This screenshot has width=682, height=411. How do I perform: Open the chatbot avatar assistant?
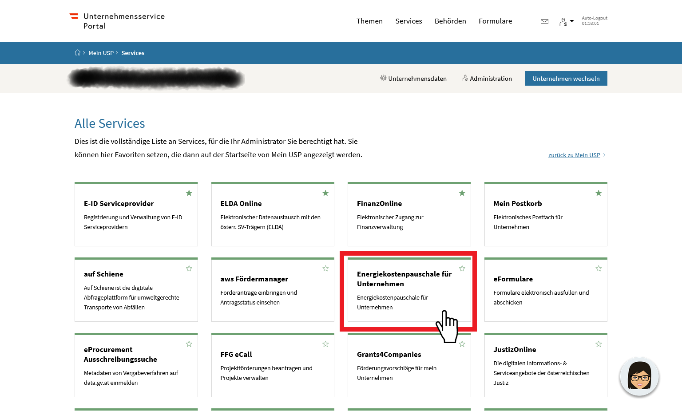(639, 376)
